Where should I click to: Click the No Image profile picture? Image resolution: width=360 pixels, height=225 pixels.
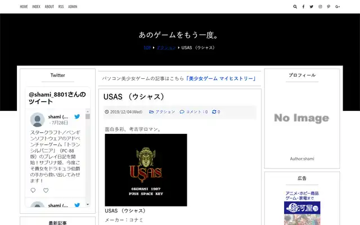302,118
